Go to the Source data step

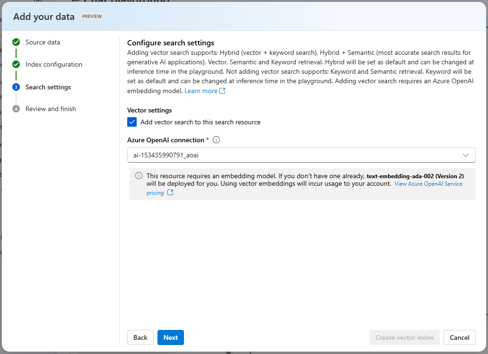point(43,43)
